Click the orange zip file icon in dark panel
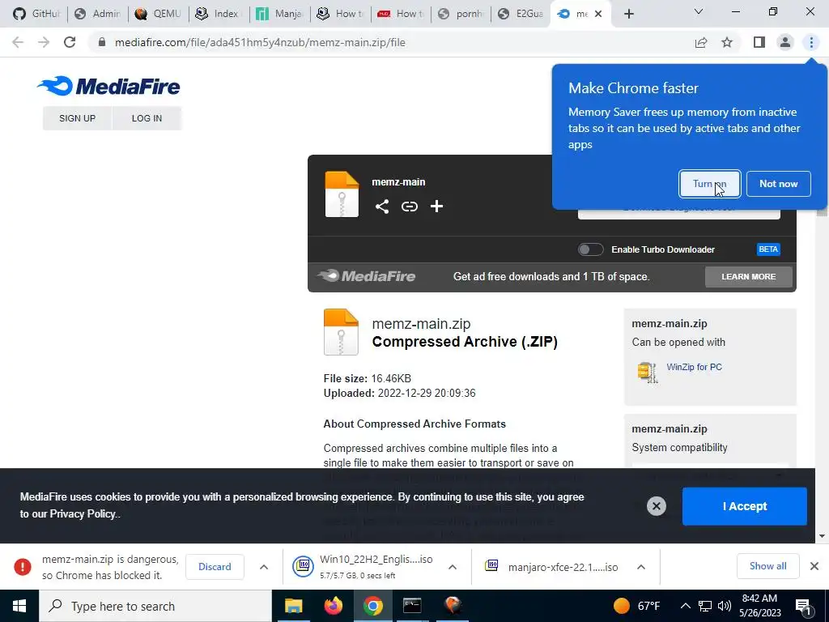829x622 pixels. tap(342, 194)
